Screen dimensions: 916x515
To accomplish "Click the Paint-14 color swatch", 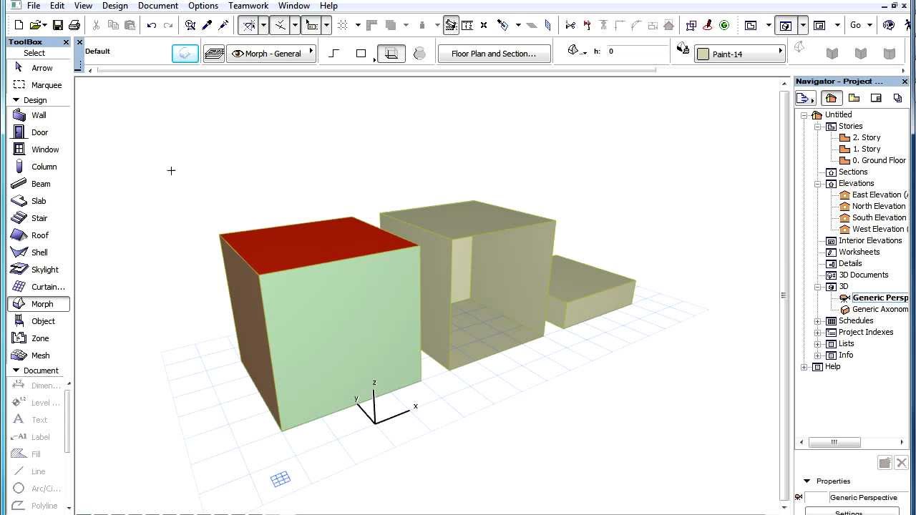I will (703, 54).
